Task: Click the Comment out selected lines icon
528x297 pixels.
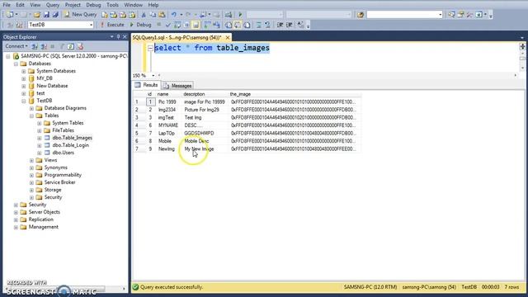Action: 258,25
